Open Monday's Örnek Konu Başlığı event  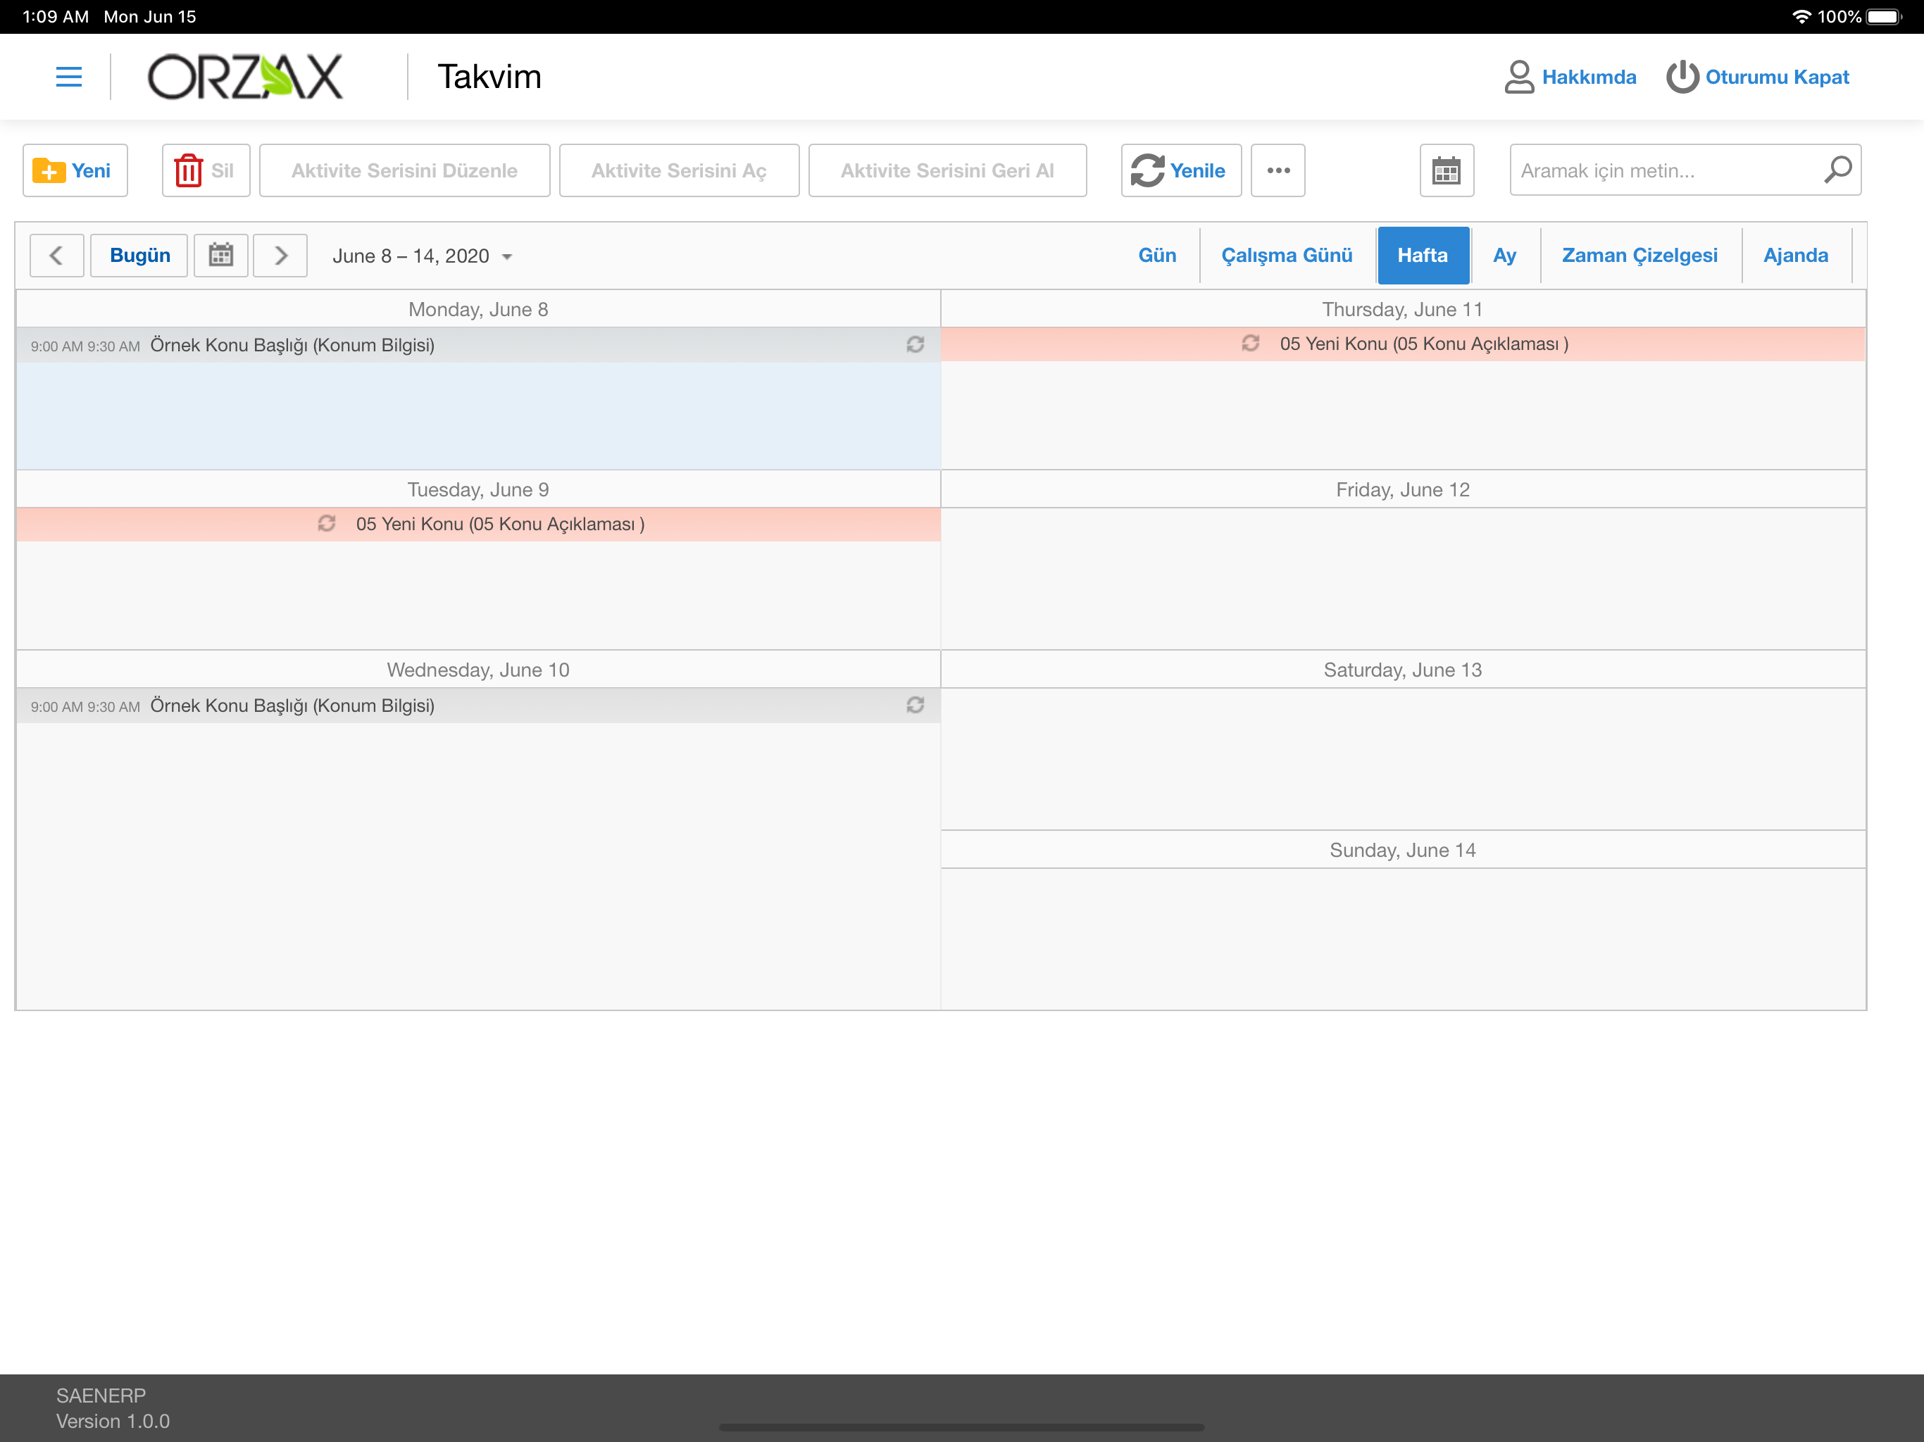pos(478,345)
